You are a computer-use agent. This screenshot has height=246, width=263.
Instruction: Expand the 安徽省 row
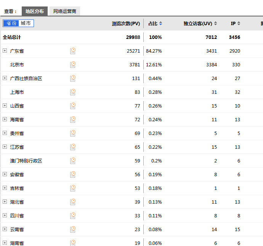coord(5,174)
